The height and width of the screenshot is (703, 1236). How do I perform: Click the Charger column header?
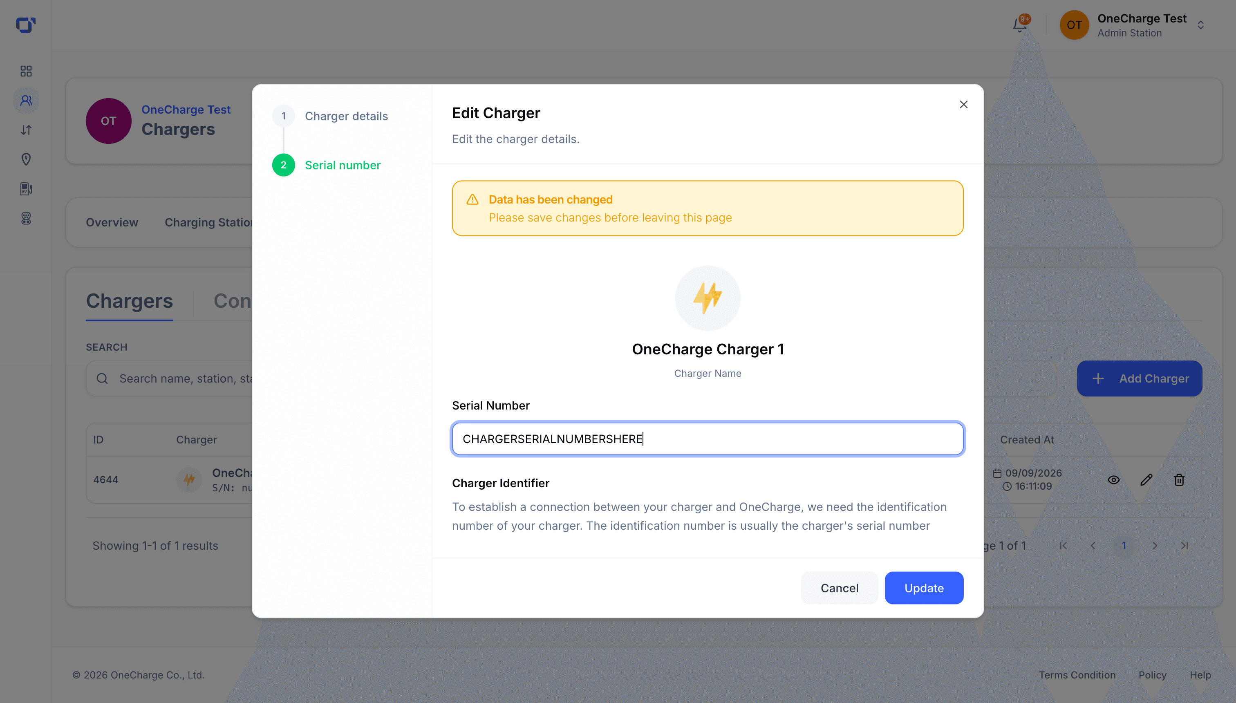coord(197,440)
